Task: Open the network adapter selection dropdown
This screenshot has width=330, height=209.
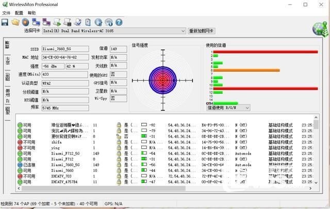Action: pos(182,31)
